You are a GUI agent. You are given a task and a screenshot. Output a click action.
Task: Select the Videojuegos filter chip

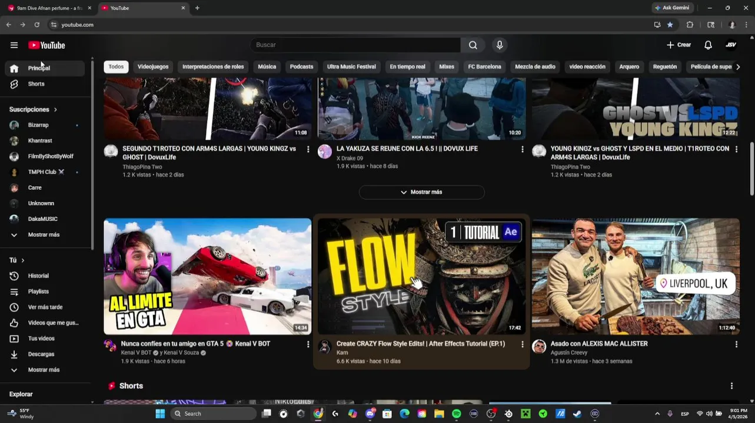click(153, 67)
